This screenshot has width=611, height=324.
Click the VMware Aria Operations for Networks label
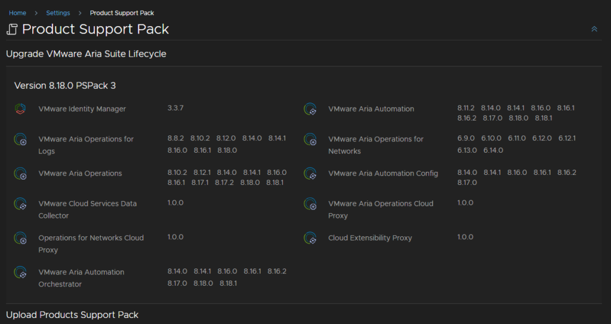[x=376, y=145]
